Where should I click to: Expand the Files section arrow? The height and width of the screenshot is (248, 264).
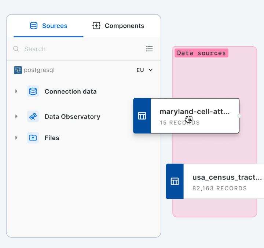[16, 138]
